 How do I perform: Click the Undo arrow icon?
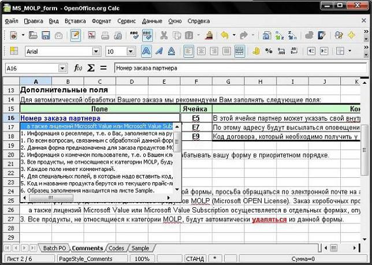pos(224,35)
